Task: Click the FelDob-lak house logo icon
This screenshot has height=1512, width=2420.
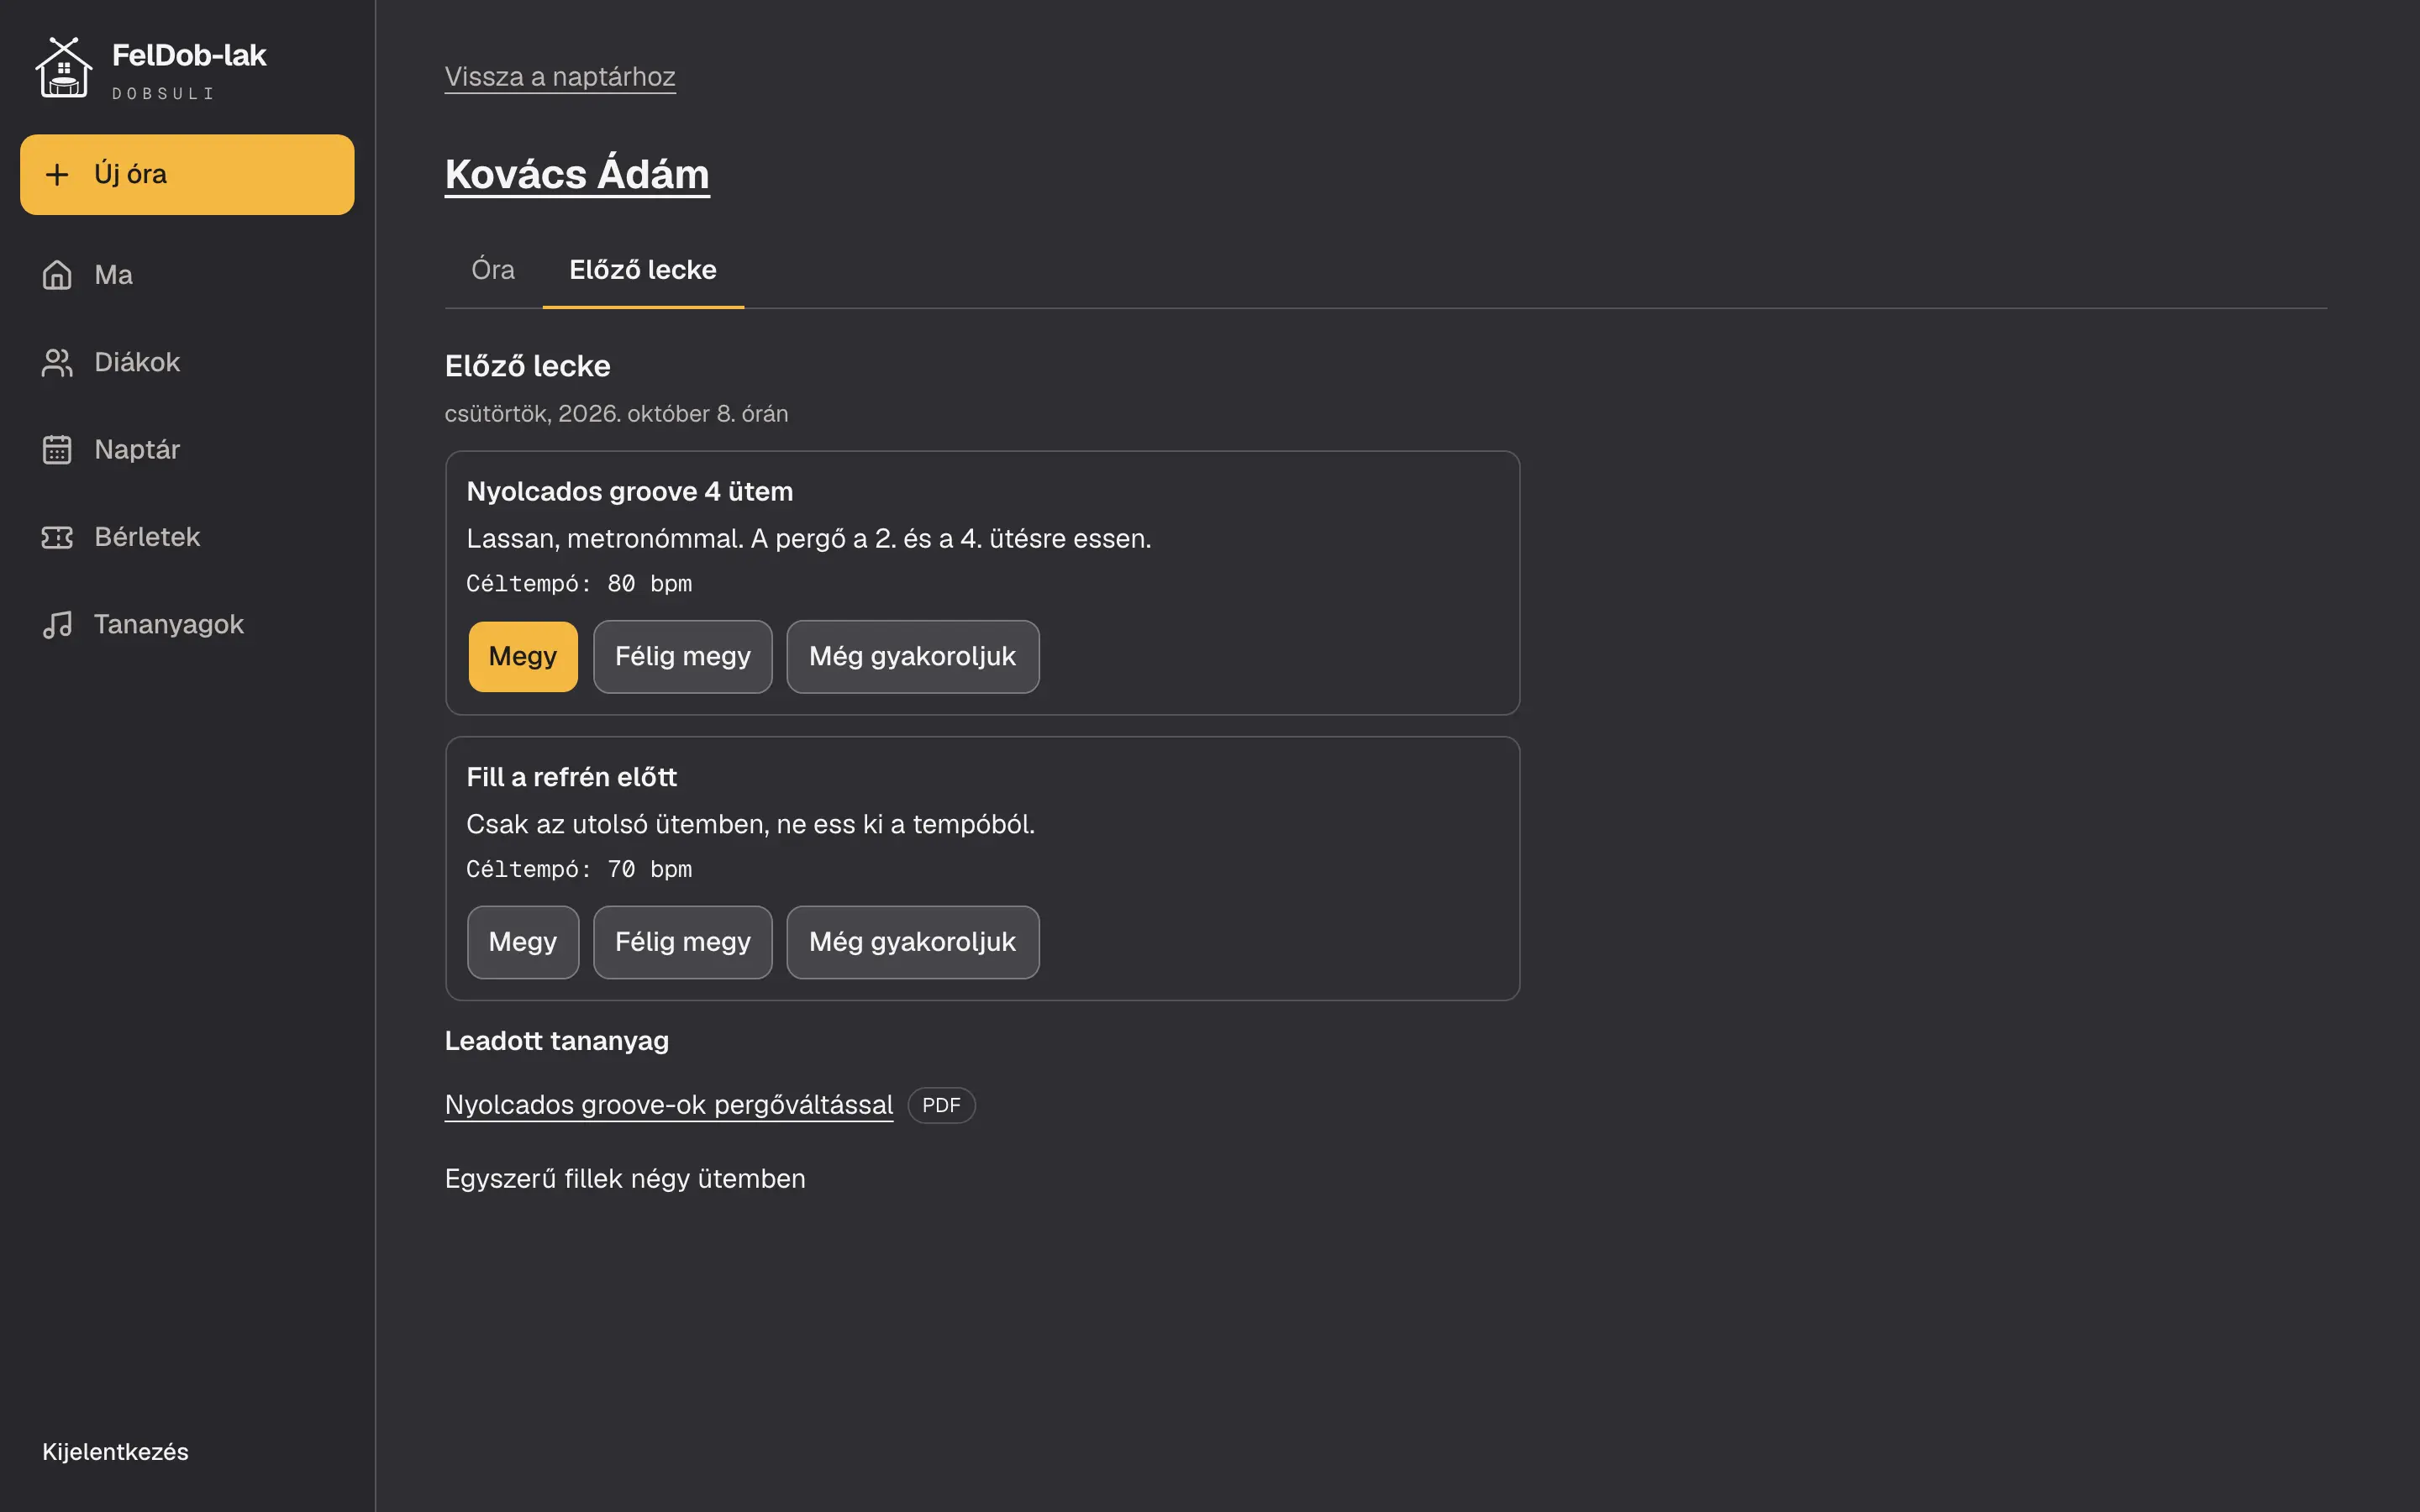Action: click(64, 68)
